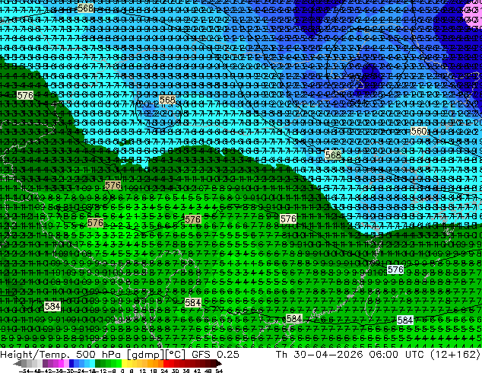The image size is (482, 373).
Task: Click the 568 contour label near the top edge
Action: [x=85, y=8]
